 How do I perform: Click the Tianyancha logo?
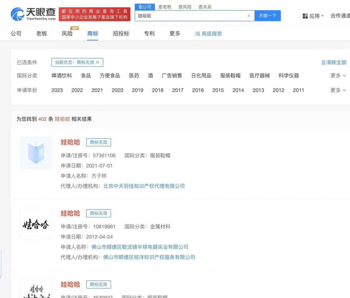(33, 14)
